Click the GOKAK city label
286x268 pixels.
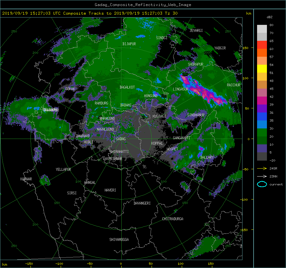point(70,89)
